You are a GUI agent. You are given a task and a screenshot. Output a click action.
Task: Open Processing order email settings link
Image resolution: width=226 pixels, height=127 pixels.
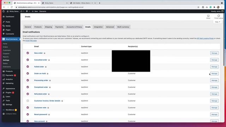coord(41,80)
